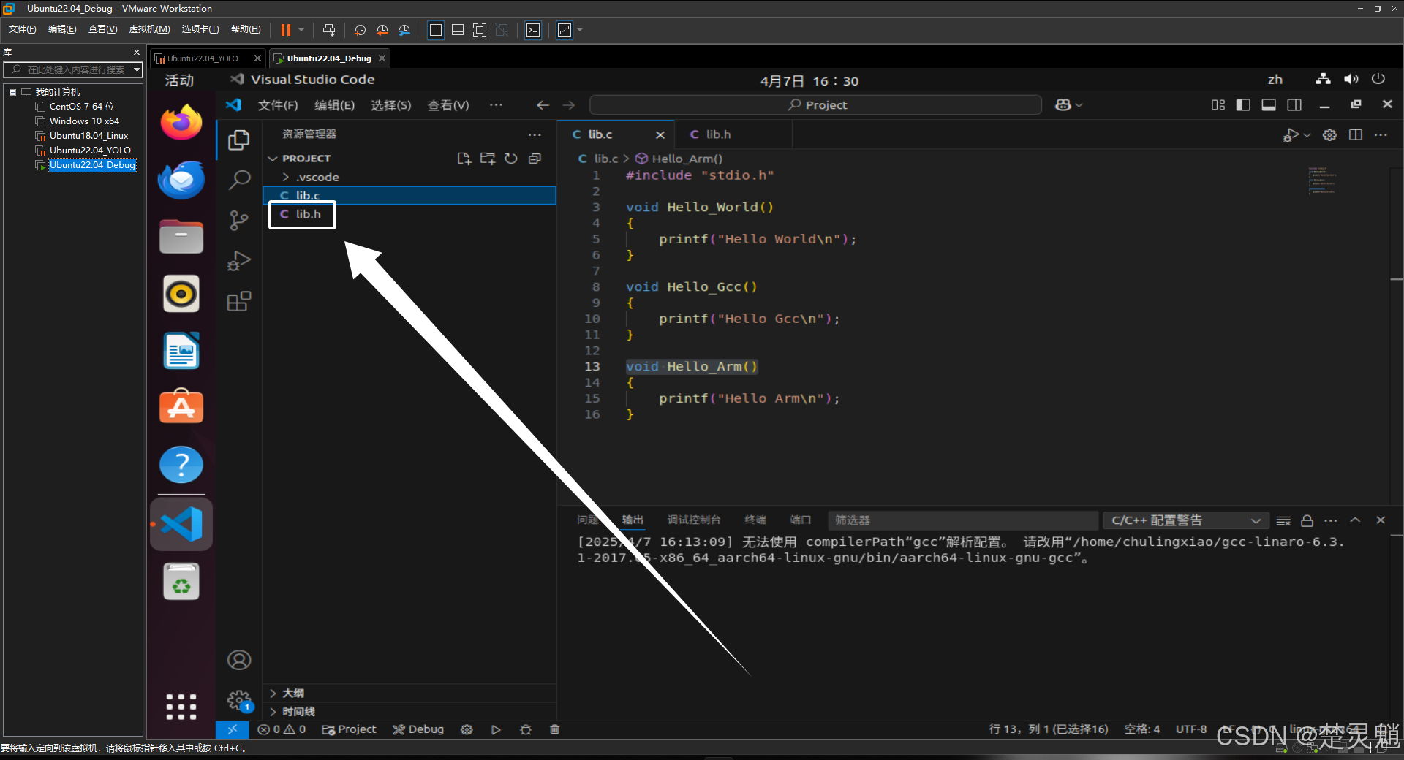Open Extensions view
The image size is (1404, 760).
coord(238,301)
